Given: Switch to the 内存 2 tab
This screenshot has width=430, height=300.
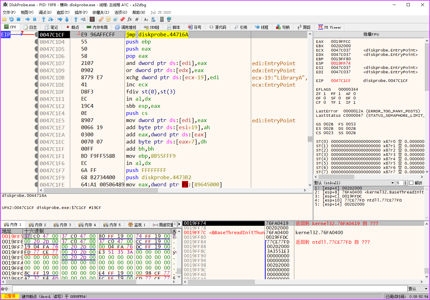Looking at the screenshot, I should point(38,225).
